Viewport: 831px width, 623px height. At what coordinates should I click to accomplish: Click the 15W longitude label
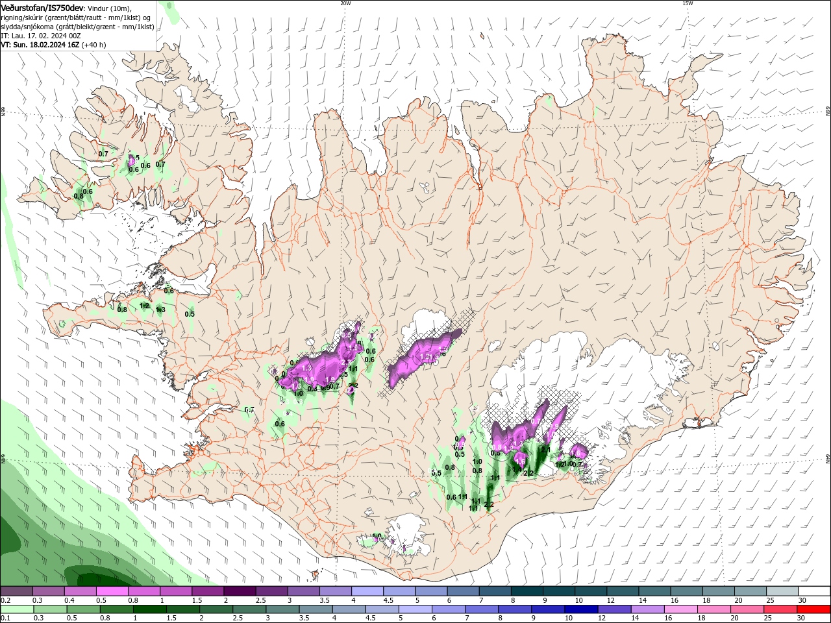(x=688, y=3)
